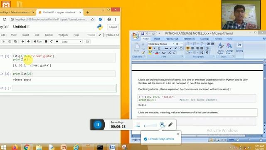Pause the screen recording
This screenshot has height=150, width=266.
[x=98, y=125]
